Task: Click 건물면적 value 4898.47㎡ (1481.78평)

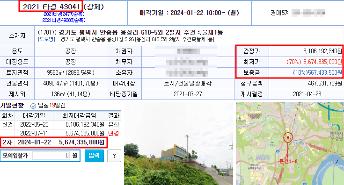Action: [x=71, y=84]
